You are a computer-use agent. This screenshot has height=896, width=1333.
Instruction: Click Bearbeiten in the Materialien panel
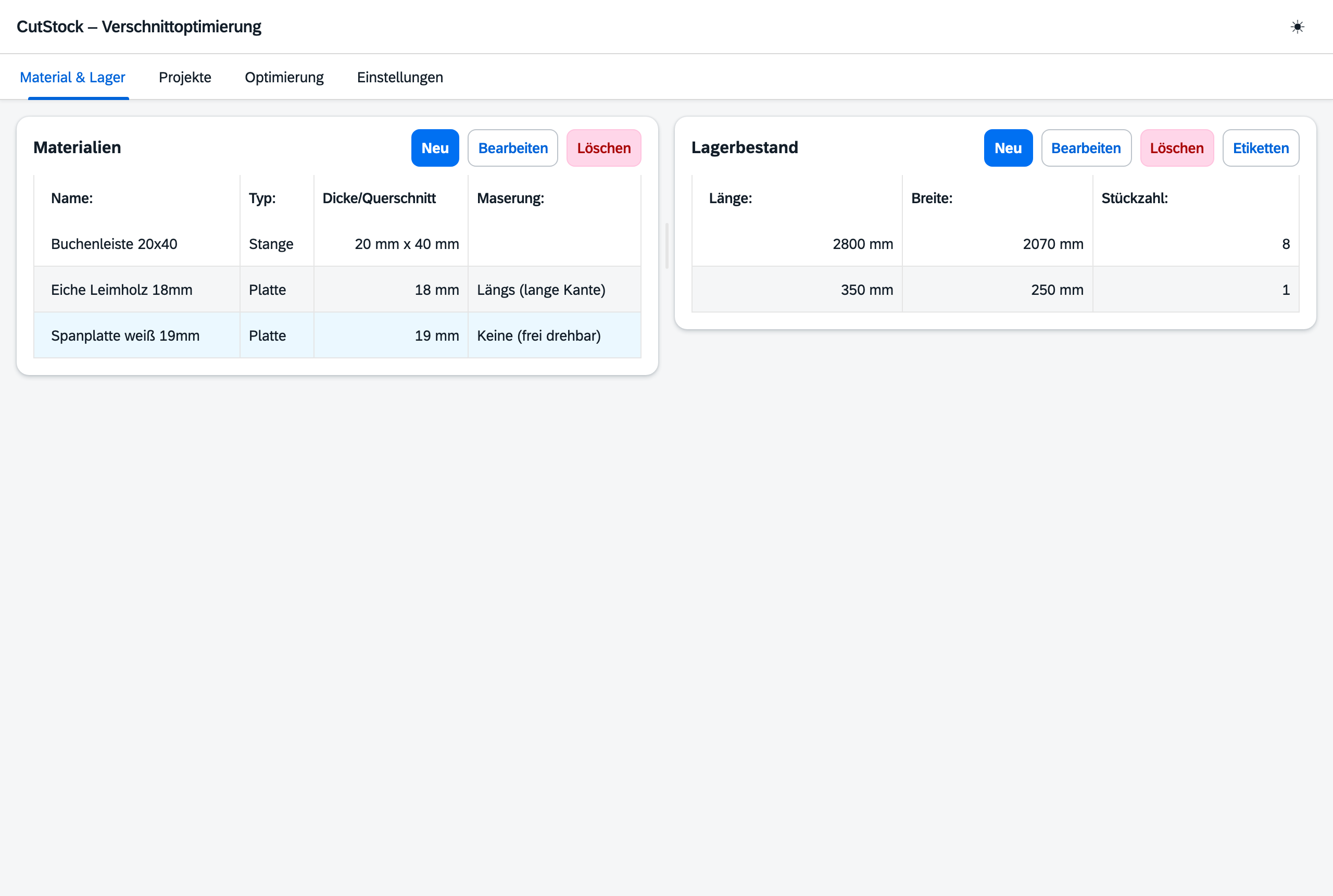pyautogui.click(x=513, y=148)
